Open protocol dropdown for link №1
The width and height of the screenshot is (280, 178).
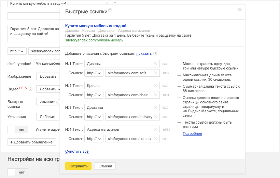[94, 73]
